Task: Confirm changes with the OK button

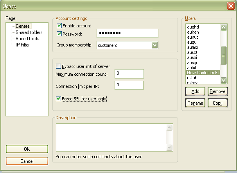Action: [x=27, y=149]
